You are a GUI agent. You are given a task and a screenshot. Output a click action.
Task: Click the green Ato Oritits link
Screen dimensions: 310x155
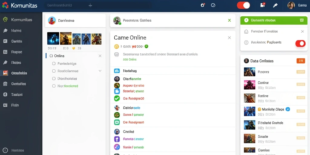130,59
